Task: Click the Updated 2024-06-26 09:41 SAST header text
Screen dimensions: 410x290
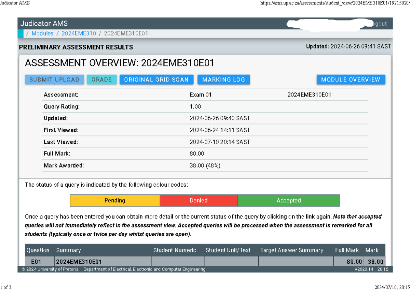Action: [x=348, y=46]
